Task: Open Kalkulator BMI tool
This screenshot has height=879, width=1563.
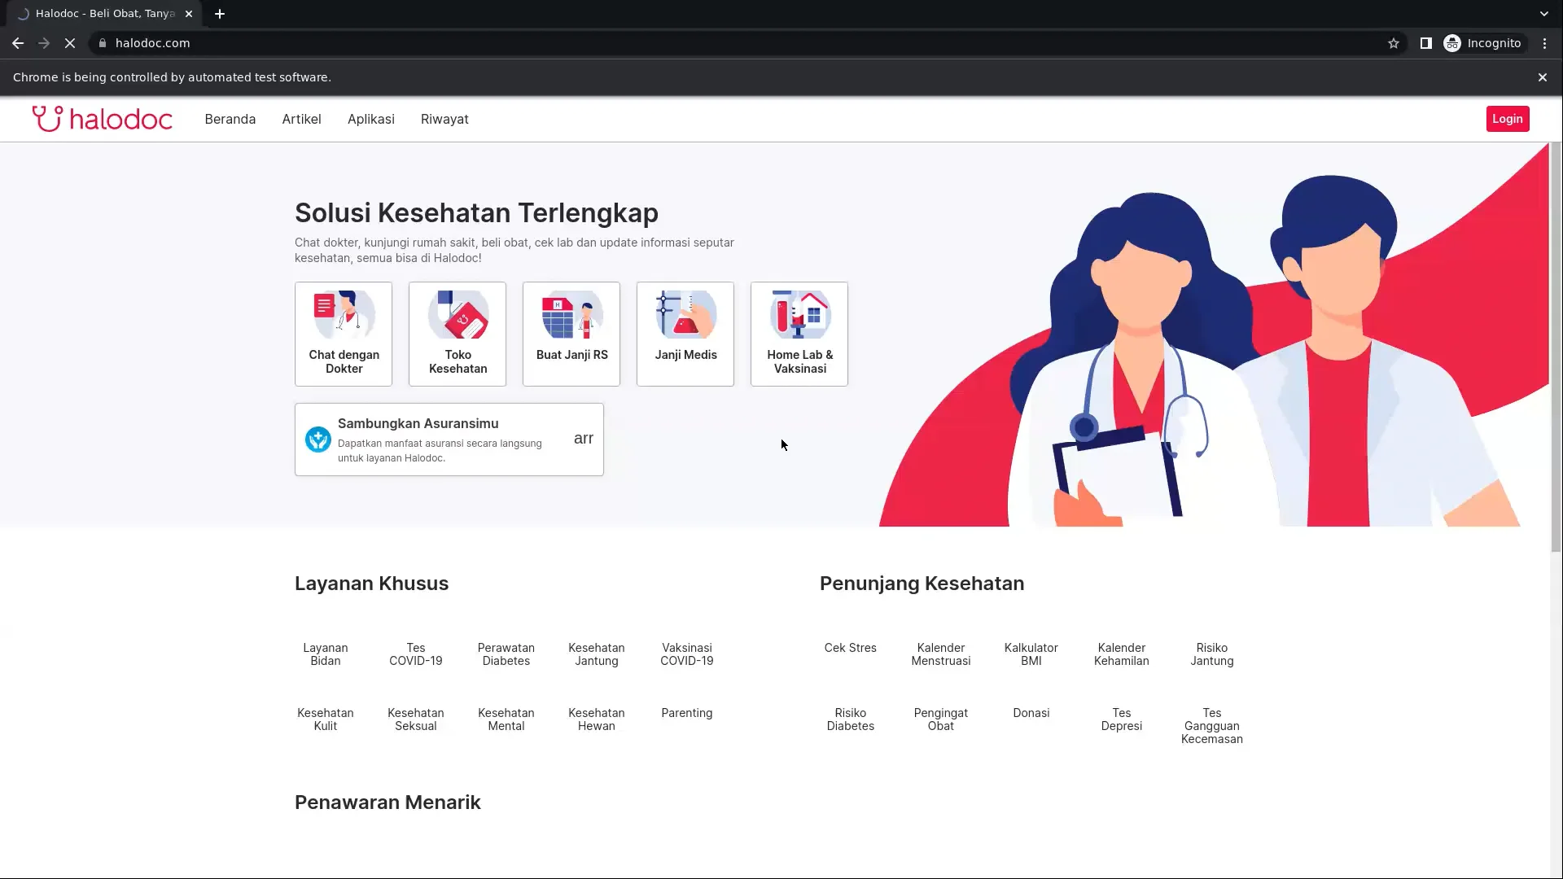Action: 1031,654
